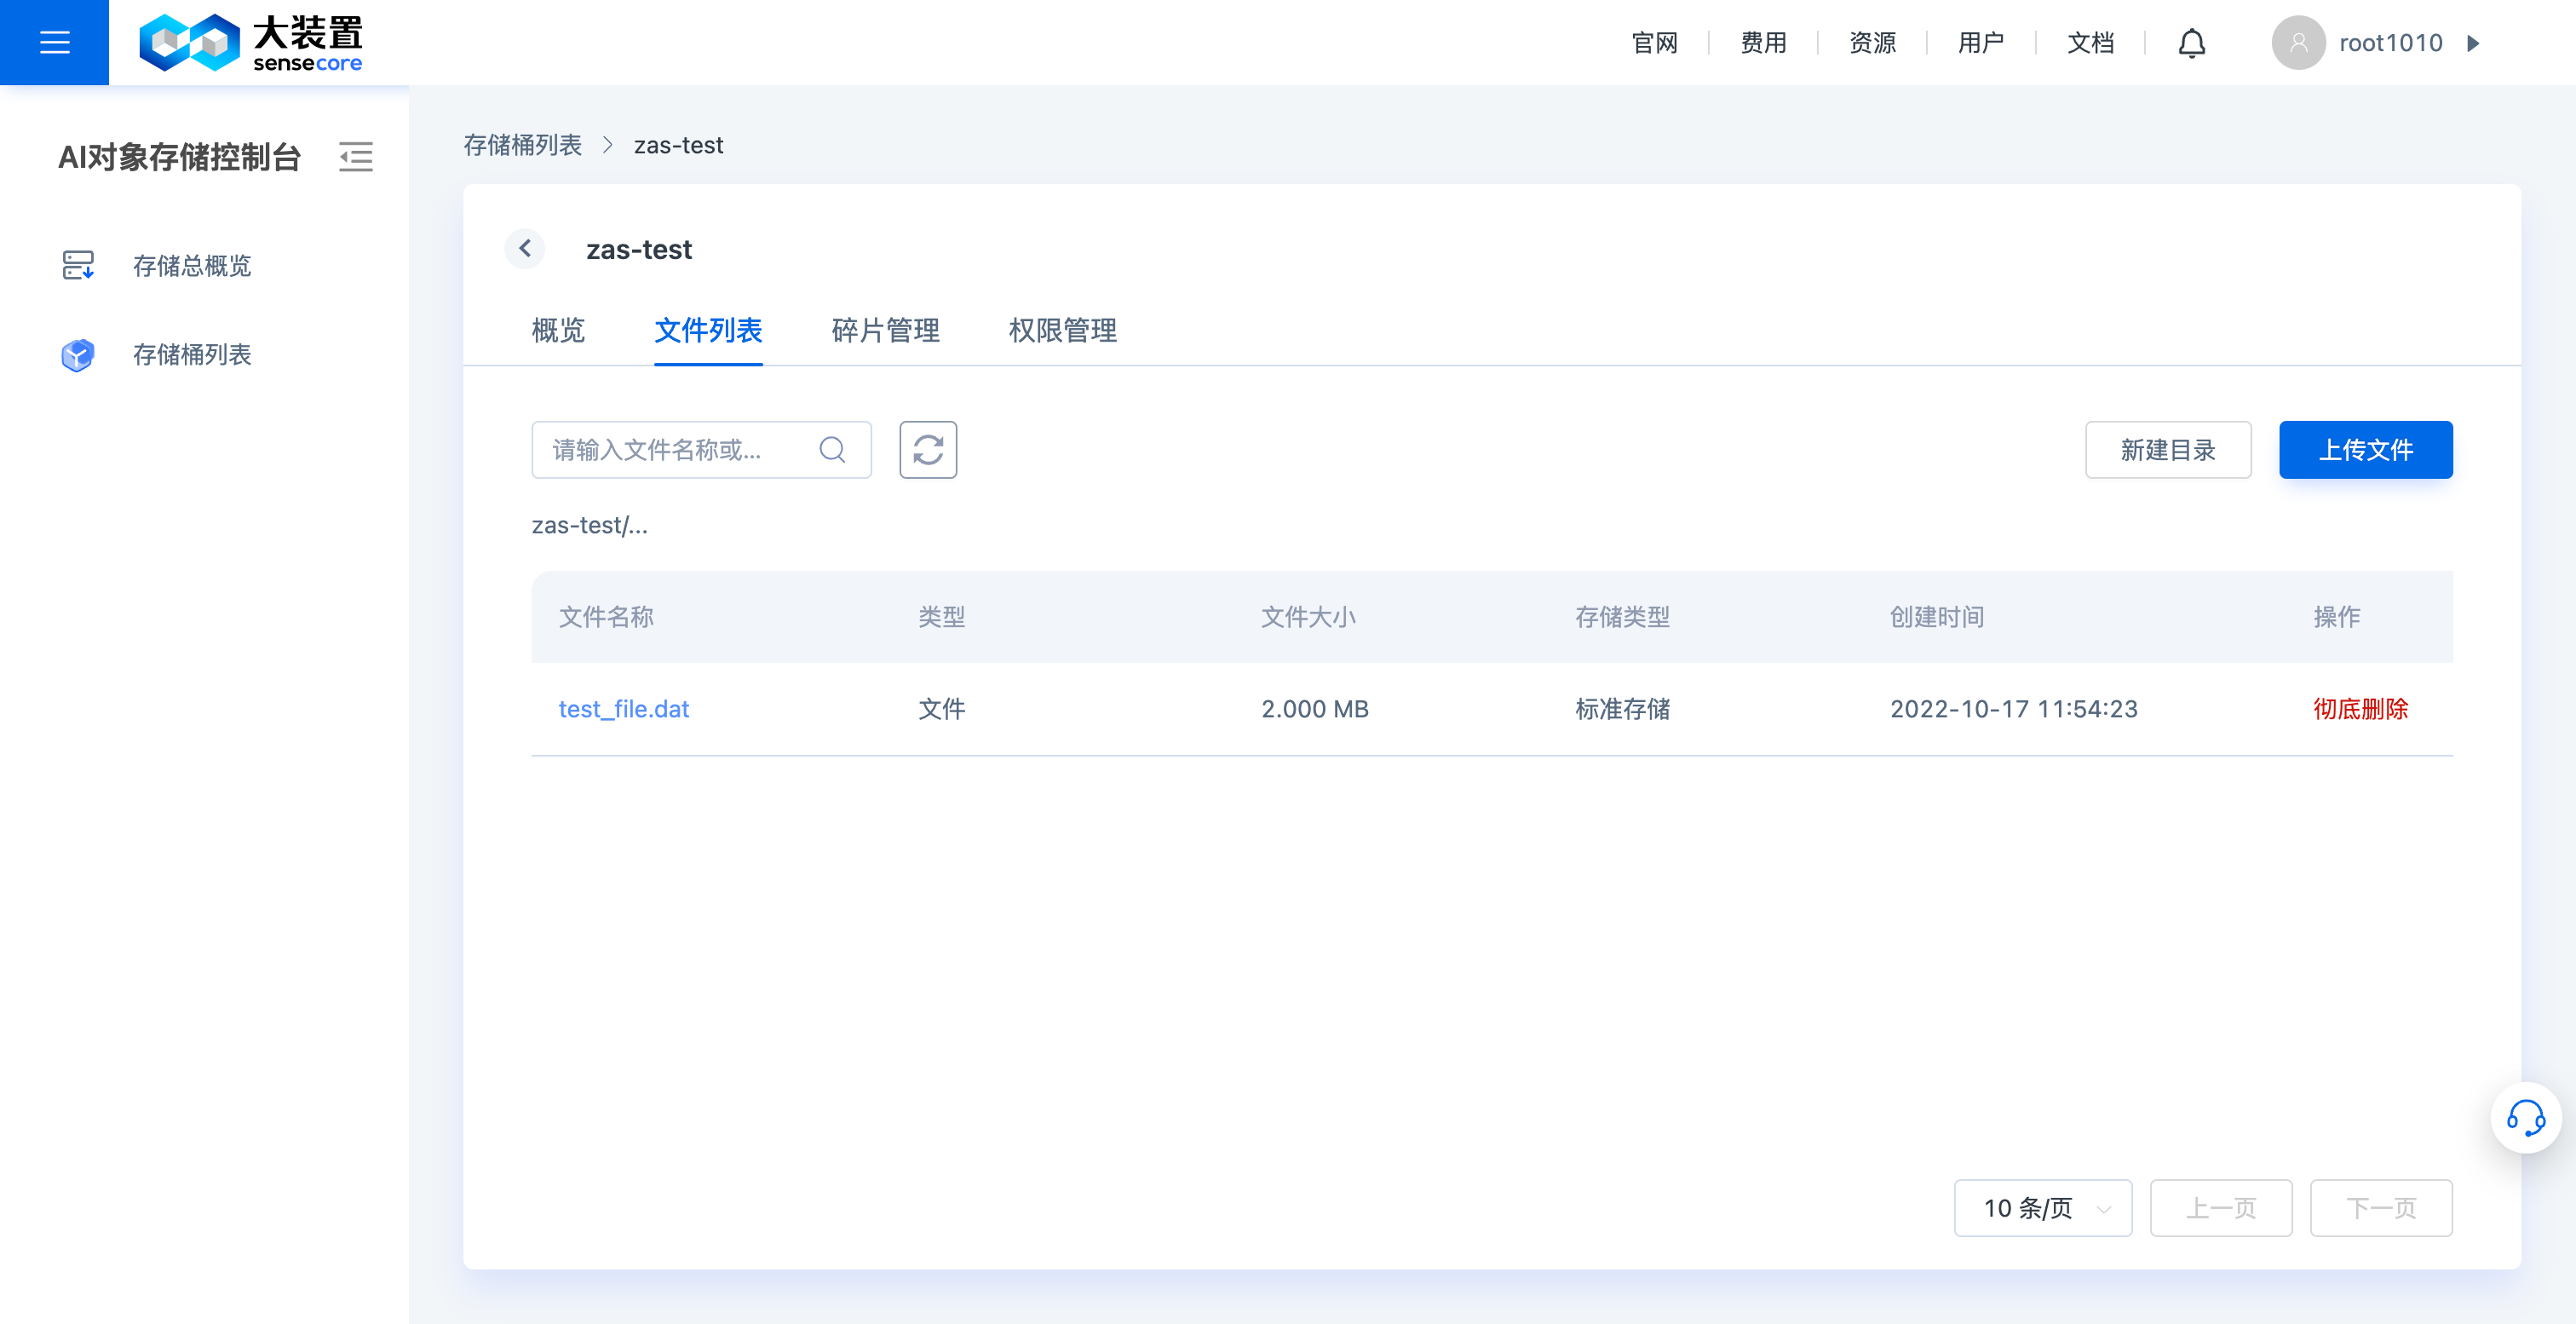
Task: Open the test_file.dat file link
Action: coord(624,709)
